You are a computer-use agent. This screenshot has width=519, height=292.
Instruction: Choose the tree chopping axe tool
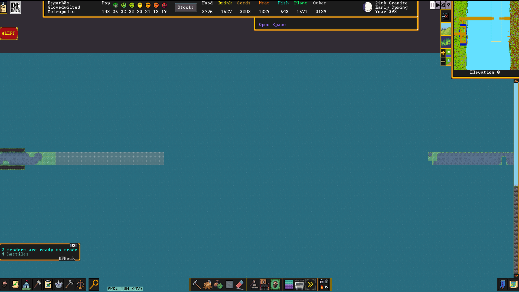[x=207, y=284]
